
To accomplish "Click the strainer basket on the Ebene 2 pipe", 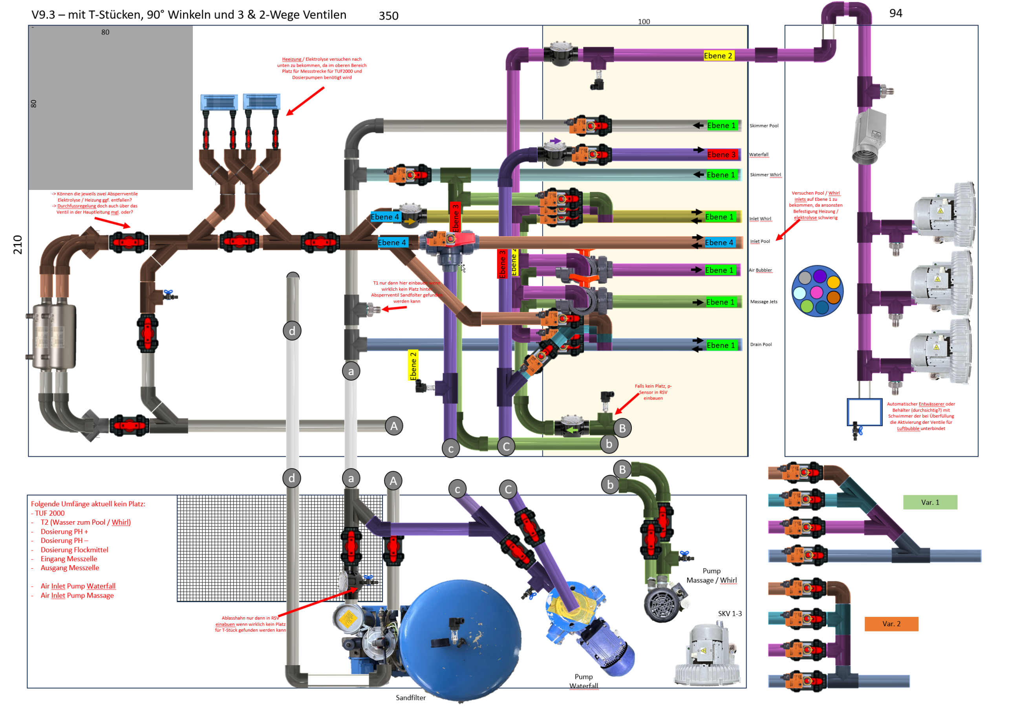I will 561,54.
